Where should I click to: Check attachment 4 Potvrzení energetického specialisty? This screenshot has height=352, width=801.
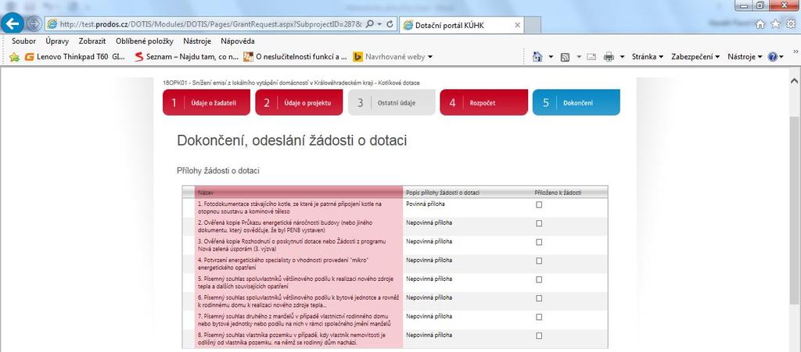(539, 261)
